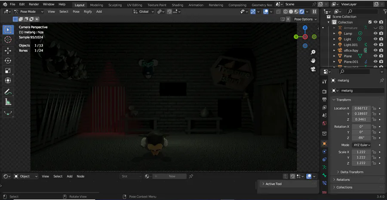Screen dimensions: 387x200
Task: Open the Object properties tab icon
Action: [x=324, y=143]
